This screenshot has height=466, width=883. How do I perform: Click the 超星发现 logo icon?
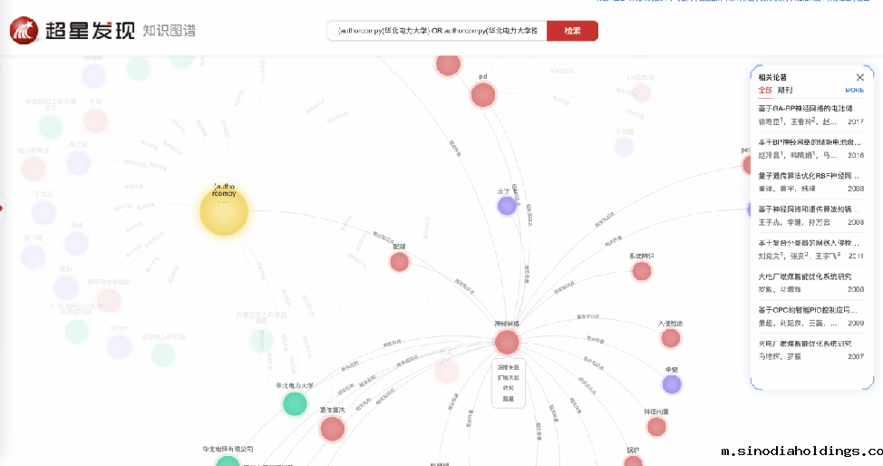[27, 31]
